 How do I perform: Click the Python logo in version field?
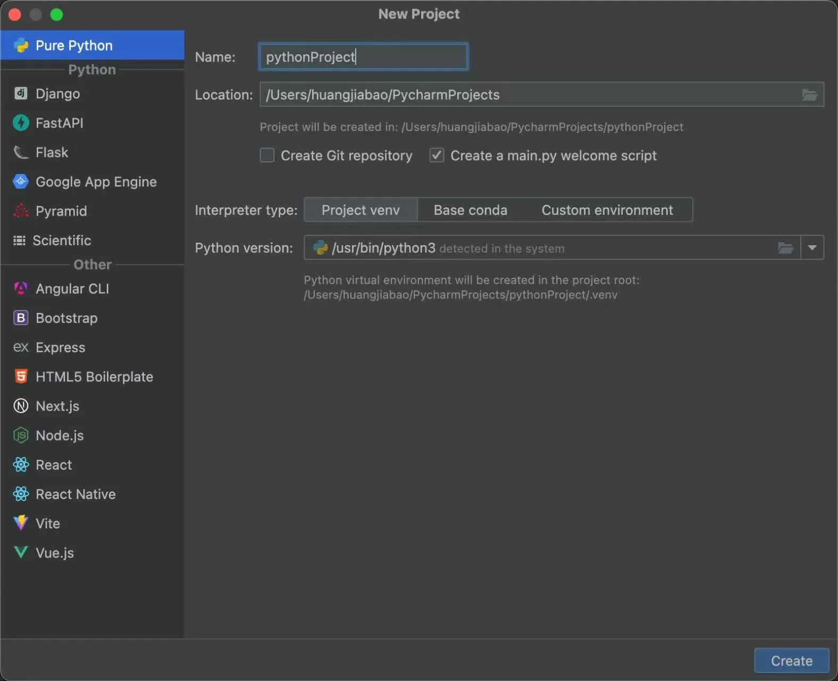(x=320, y=247)
